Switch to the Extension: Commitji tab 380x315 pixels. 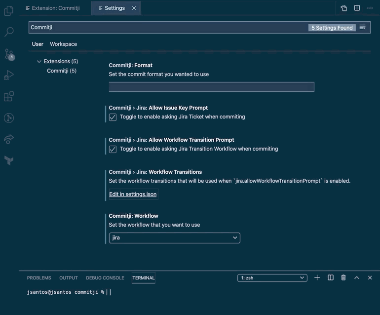pyautogui.click(x=53, y=8)
